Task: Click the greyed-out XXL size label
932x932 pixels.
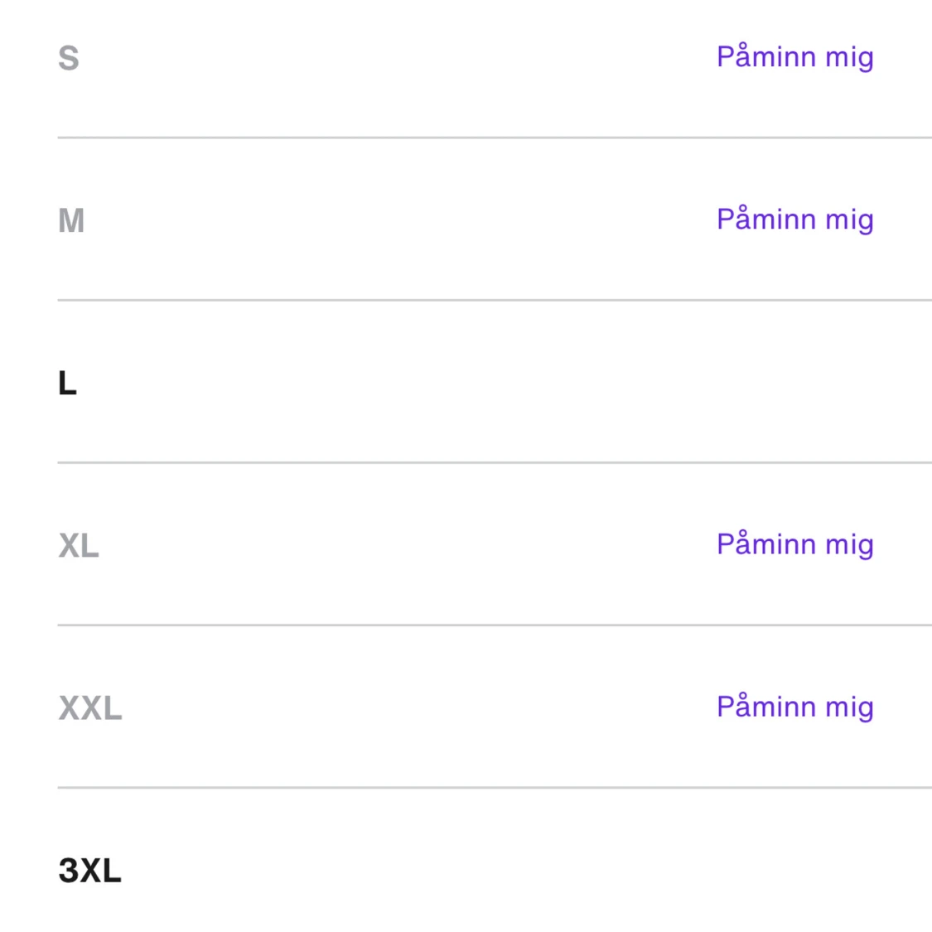Action: [90, 708]
